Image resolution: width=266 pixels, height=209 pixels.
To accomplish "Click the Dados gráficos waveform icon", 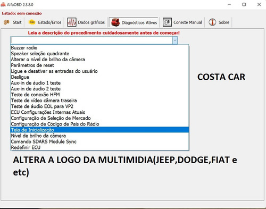I will click(72, 22).
